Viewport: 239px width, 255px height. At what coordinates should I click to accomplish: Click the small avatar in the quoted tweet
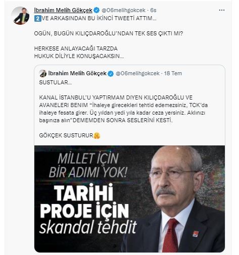pyautogui.click(x=43, y=73)
